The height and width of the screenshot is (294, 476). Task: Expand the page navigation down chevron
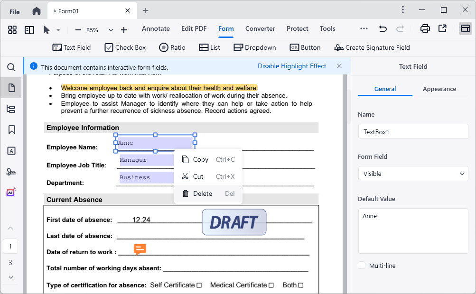(10, 277)
